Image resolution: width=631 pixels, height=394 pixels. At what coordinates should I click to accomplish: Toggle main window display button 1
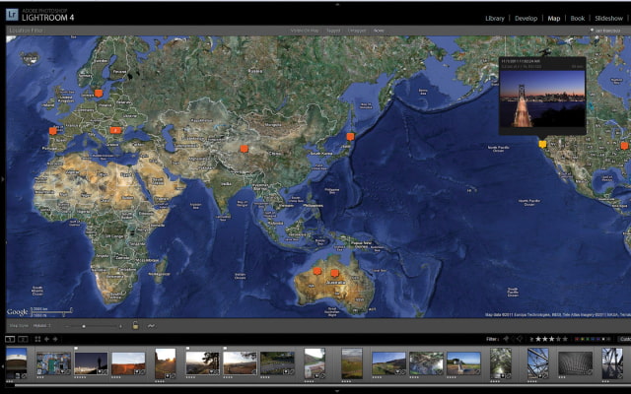10,339
